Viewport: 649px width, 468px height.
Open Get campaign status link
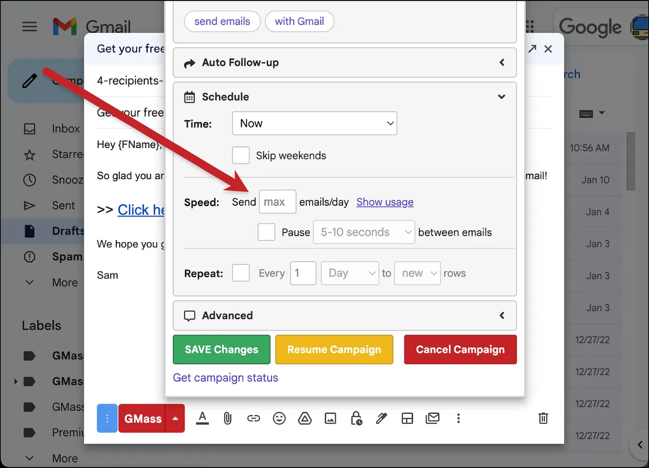pos(226,378)
